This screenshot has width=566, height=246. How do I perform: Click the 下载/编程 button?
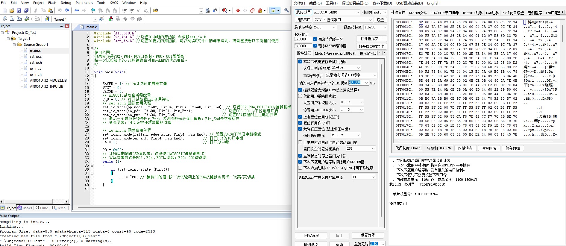tap(311, 236)
